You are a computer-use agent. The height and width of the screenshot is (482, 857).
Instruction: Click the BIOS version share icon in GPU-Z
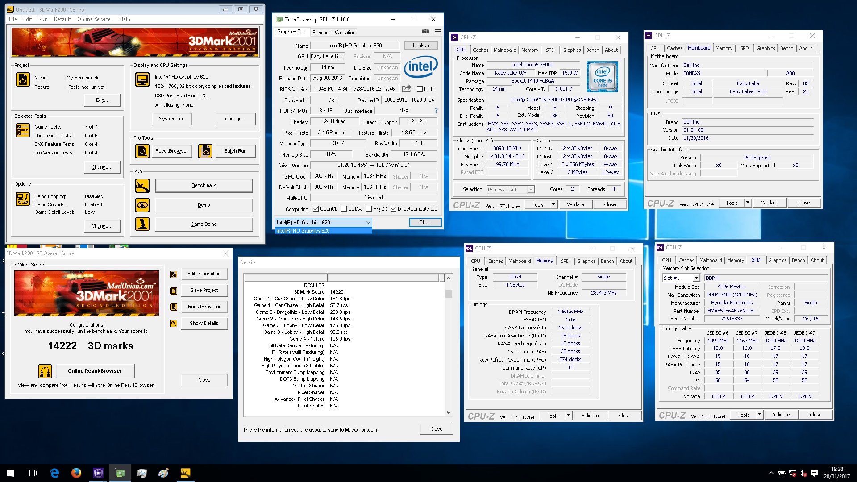coord(407,89)
